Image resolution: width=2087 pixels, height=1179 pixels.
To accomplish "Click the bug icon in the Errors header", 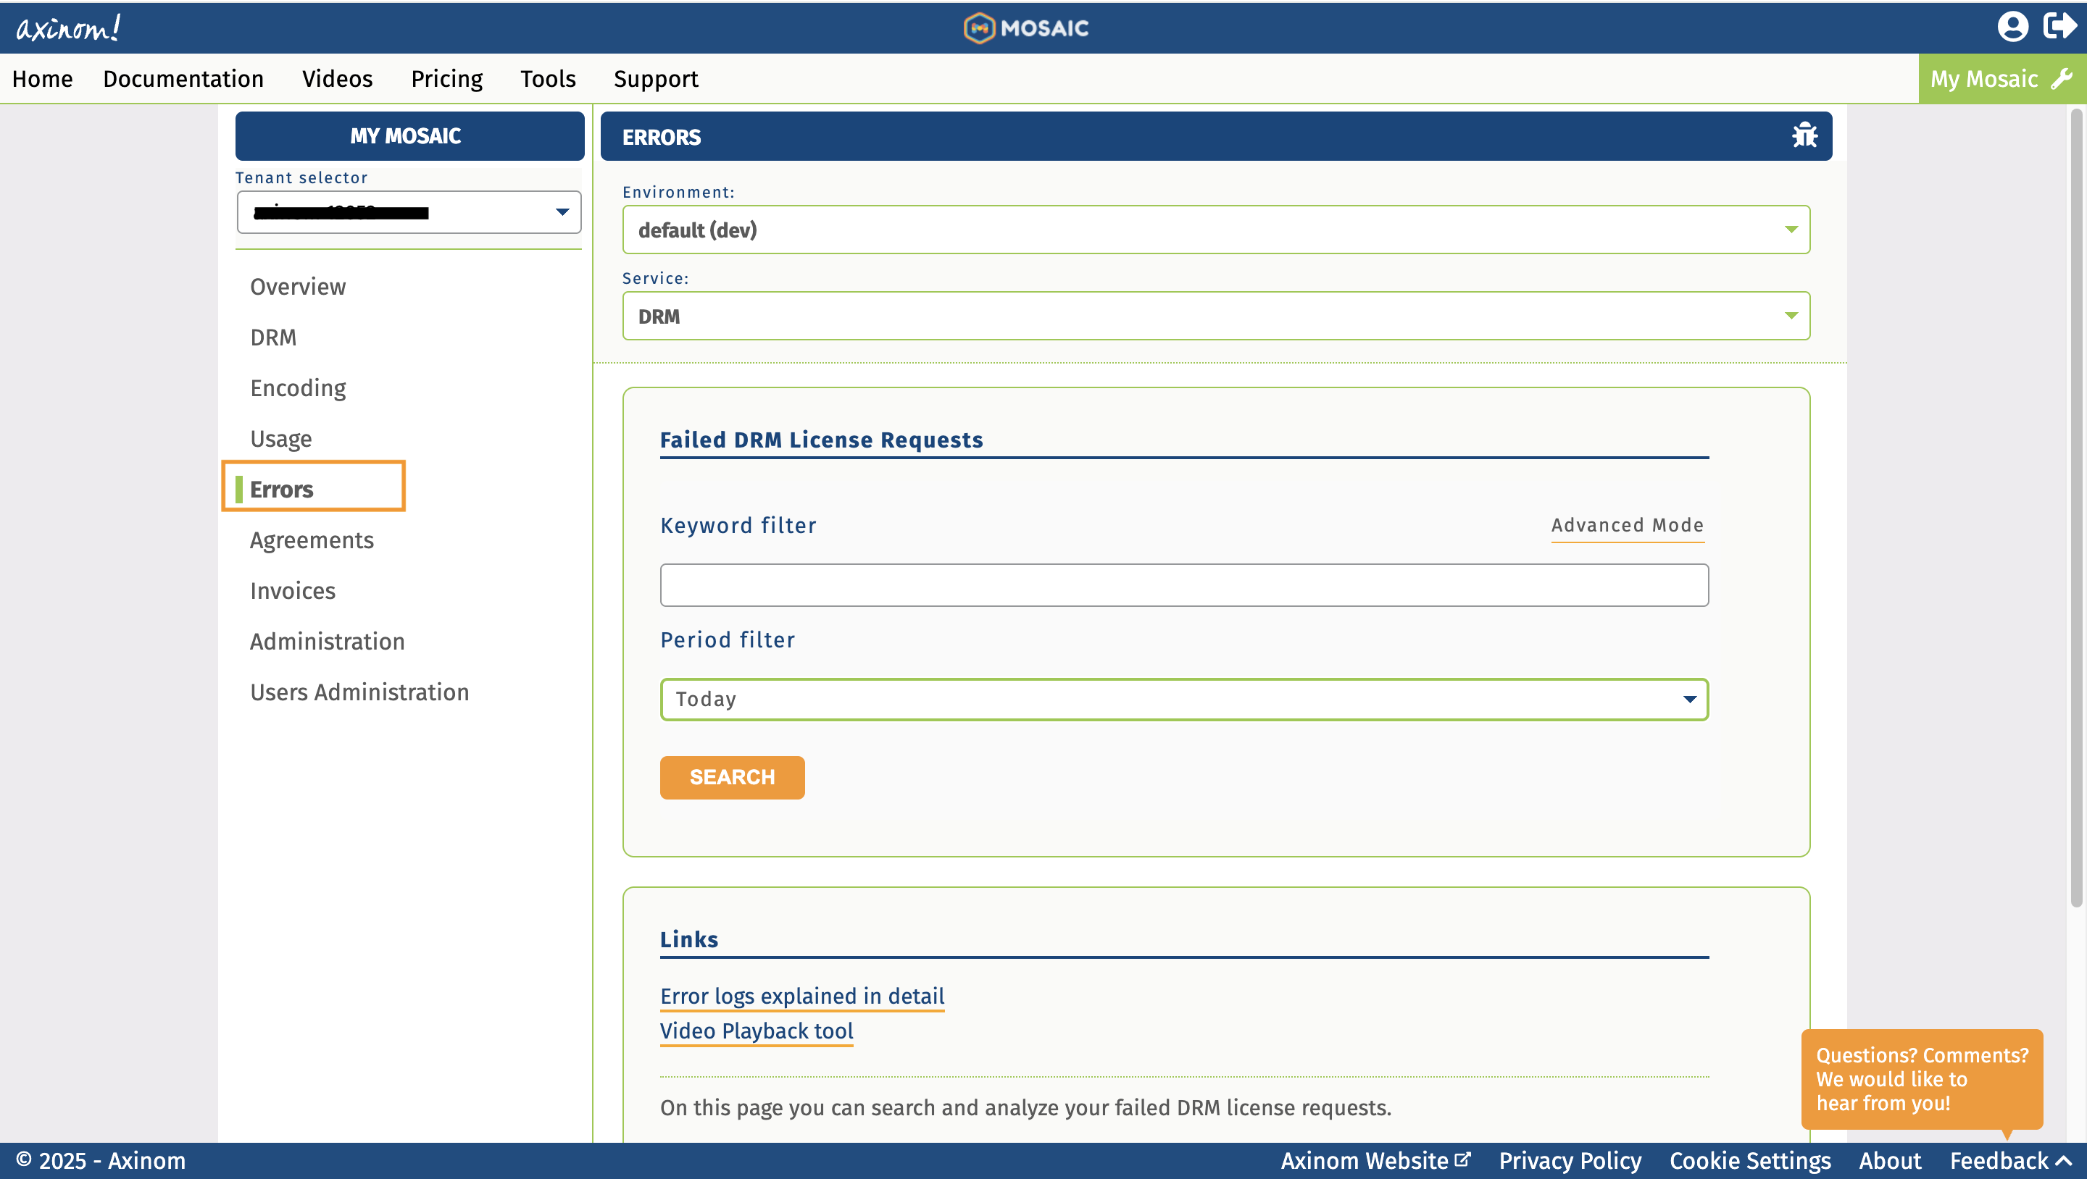I will [x=1804, y=135].
